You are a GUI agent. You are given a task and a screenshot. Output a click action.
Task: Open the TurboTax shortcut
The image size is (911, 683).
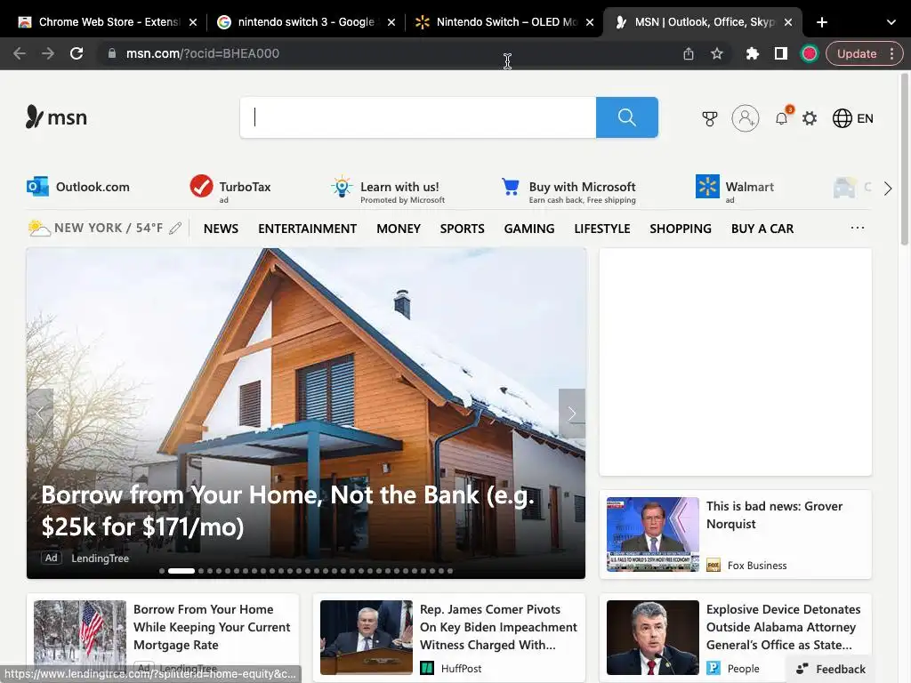tap(230, 189)
